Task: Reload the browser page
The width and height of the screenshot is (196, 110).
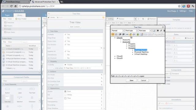Action: [11, 6]
